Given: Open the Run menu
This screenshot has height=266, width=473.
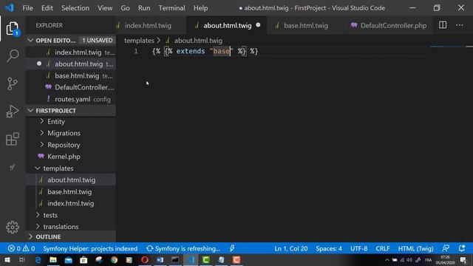Looking at the screenshot, I should (x=144, y=8).
